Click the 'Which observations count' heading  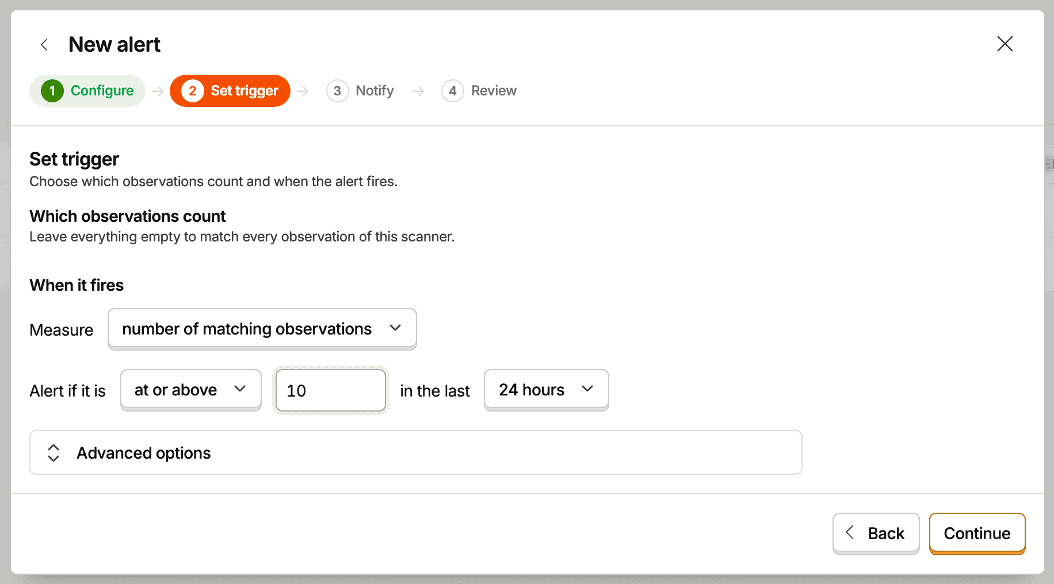click(x=128, y=216)
